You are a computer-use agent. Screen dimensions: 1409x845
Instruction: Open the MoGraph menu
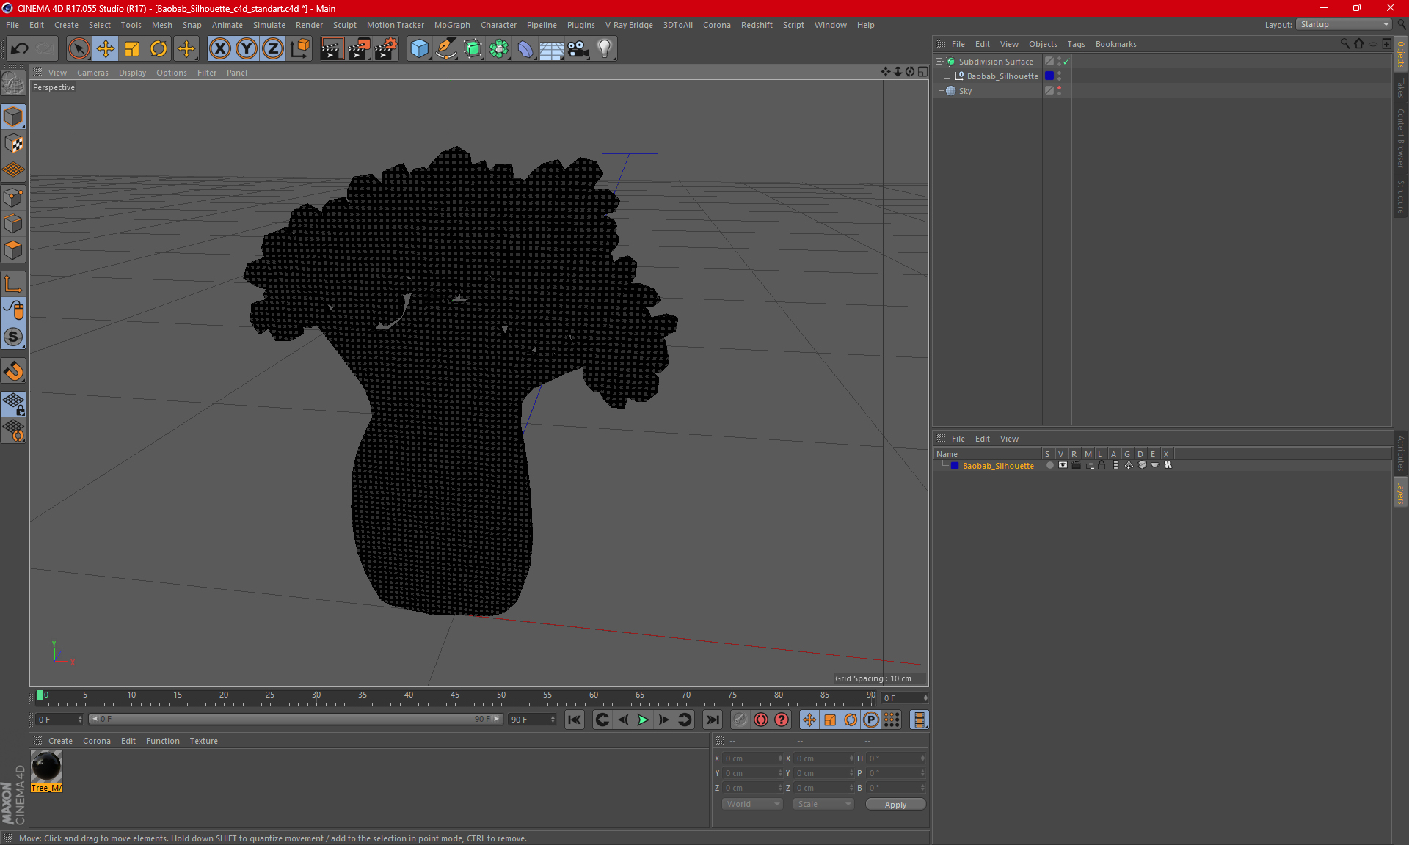[452, 25]
